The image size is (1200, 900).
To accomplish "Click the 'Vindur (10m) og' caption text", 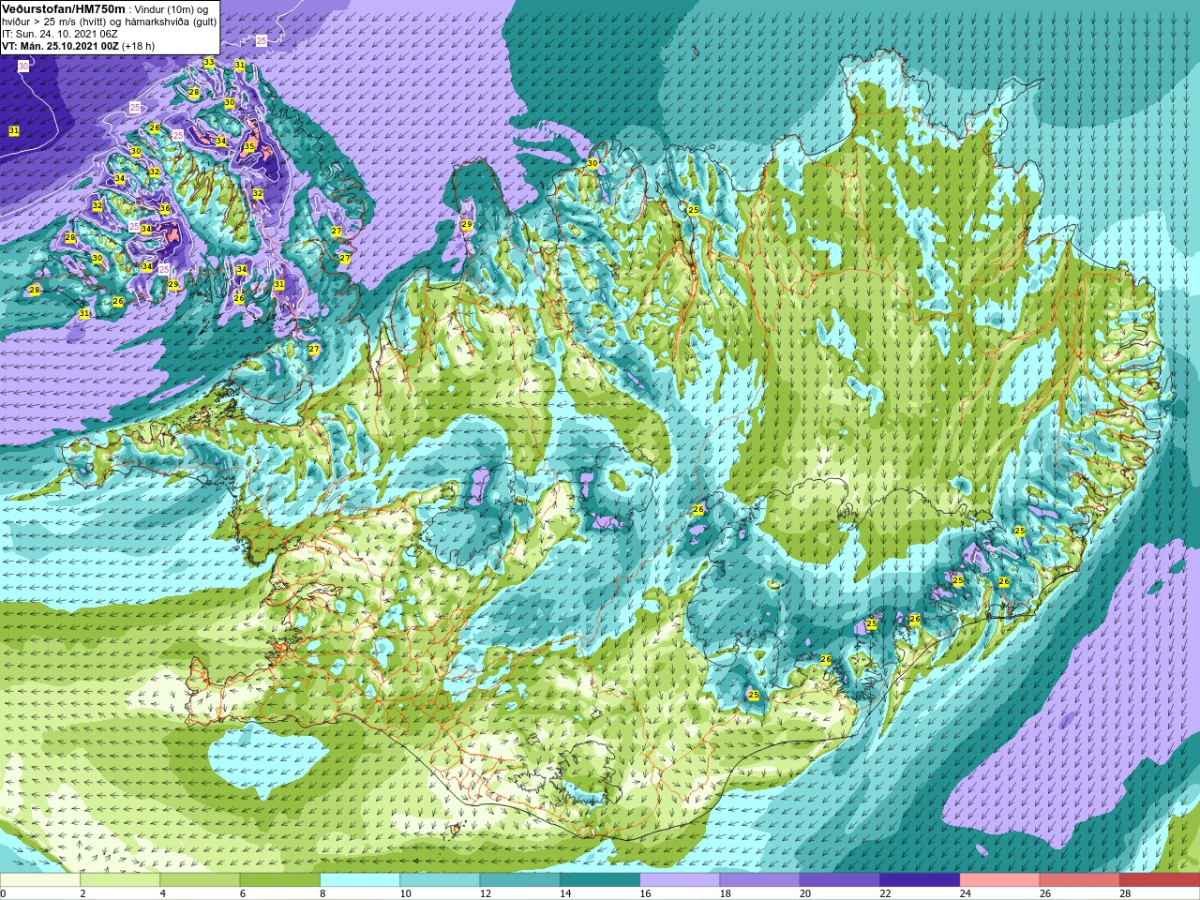I will point(170,9).
